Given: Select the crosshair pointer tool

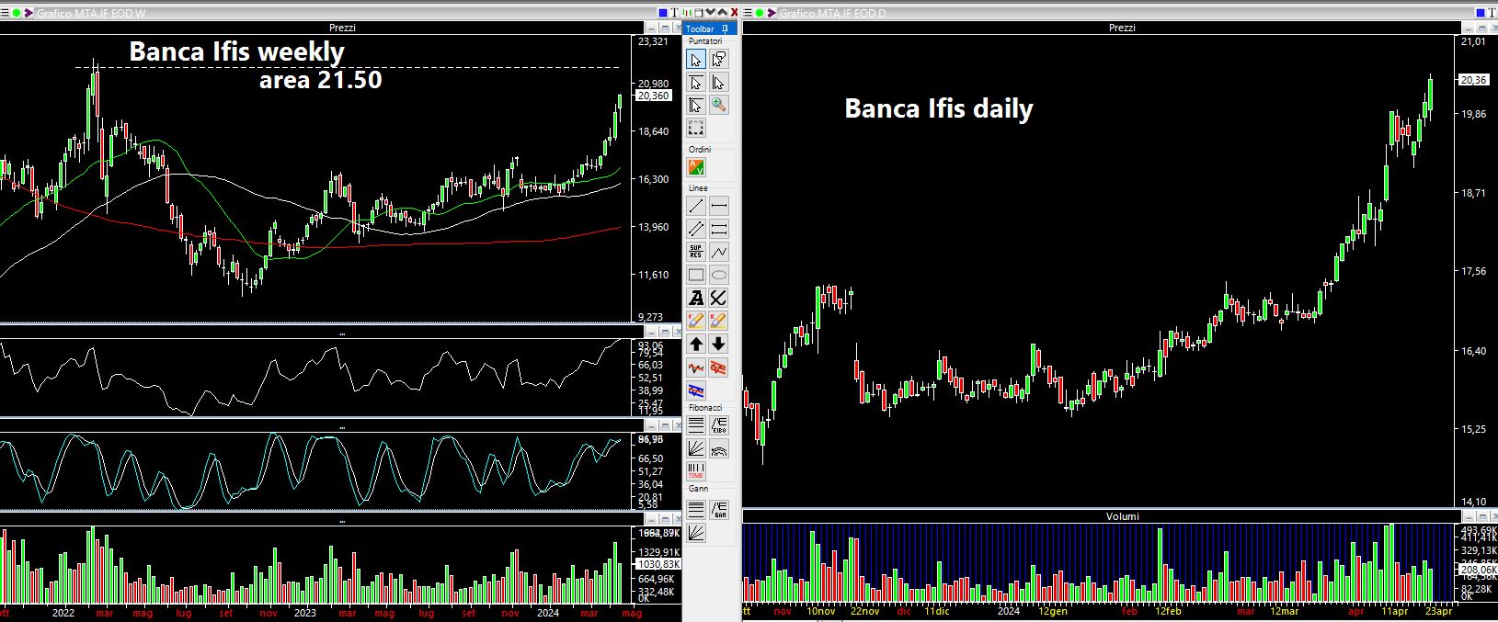Looking at the screenshot, I should (x=696, y=105).
